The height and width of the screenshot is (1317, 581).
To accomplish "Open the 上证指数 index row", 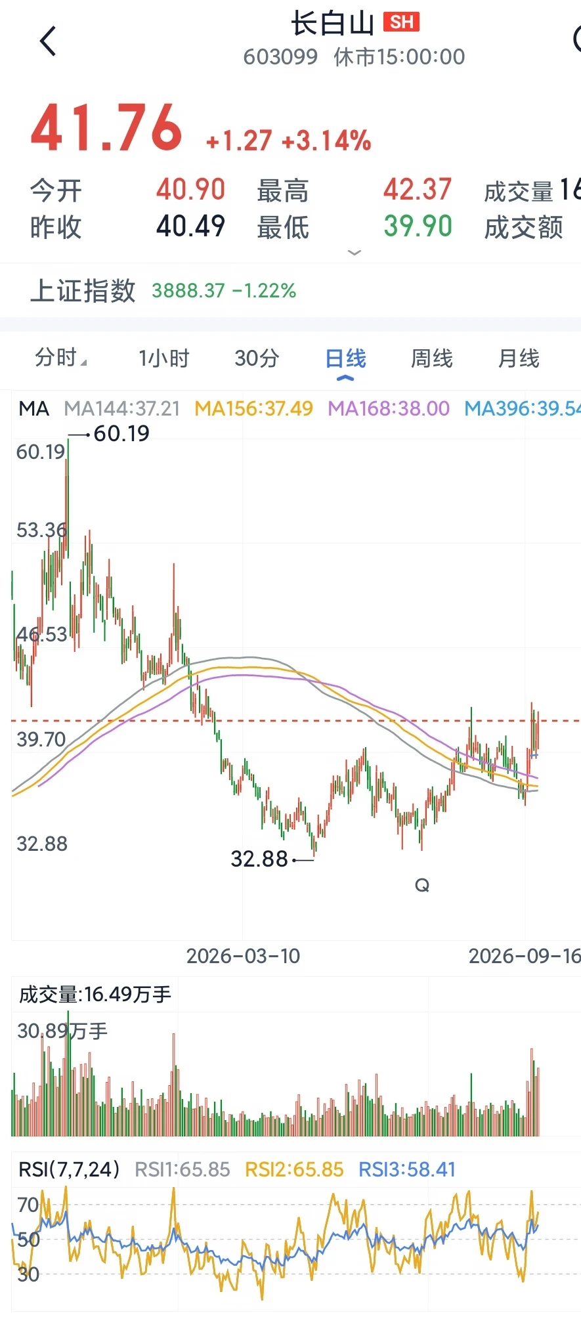I will pyautogui.click(x=290, y=290).
